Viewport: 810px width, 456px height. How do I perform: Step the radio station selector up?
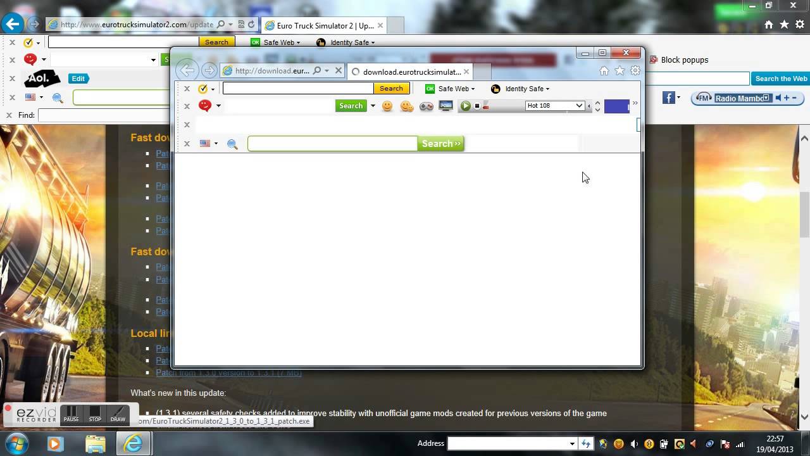pos(597,102)
